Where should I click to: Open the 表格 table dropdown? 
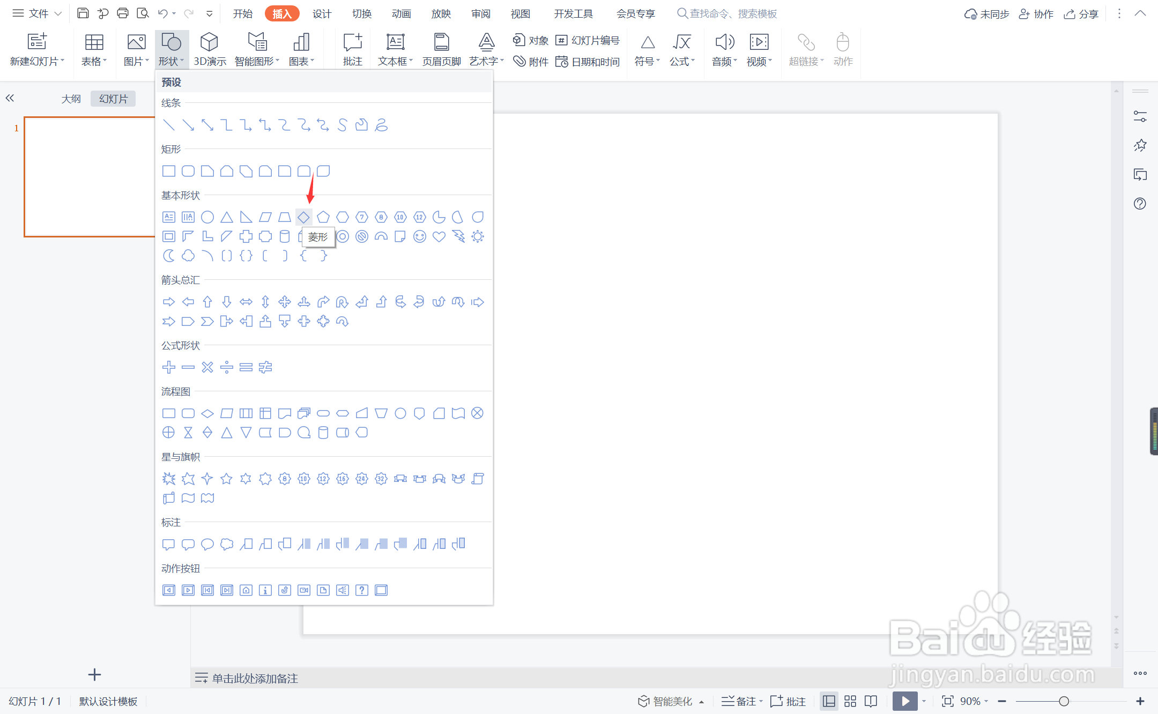pyautogui.click(x=94, y=62)
